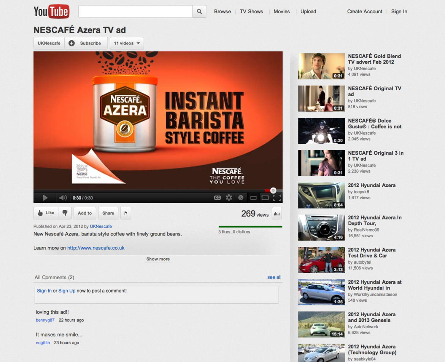This screenshot has width=445, height=362.
Task: Enter fullscreen mode
Action: [x=277, y=198]
